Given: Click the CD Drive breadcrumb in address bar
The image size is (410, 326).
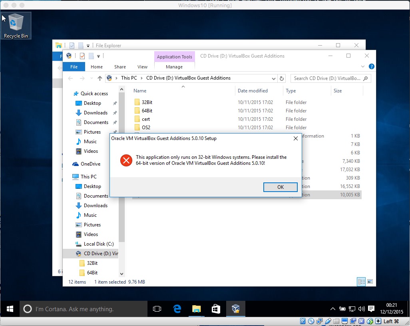Looking at the screenshot, I should pyautogui.click(x=188, y=78).
